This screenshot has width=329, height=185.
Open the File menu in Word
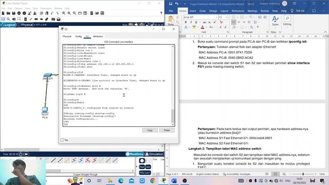click(171, 11)
